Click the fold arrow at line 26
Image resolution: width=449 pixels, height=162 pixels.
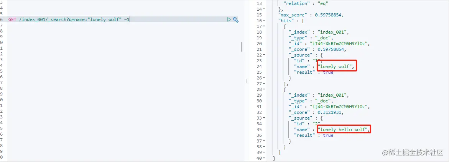pyautogui.click(x=264, y=78)
